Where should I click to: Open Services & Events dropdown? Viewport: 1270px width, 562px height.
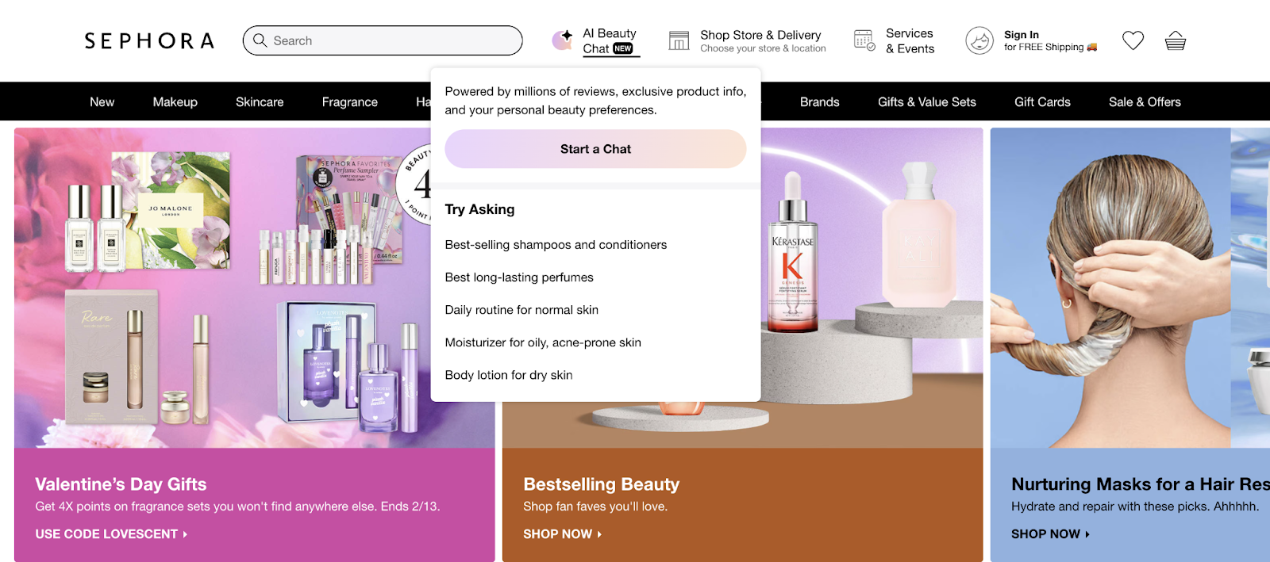[x=895, y=41]
